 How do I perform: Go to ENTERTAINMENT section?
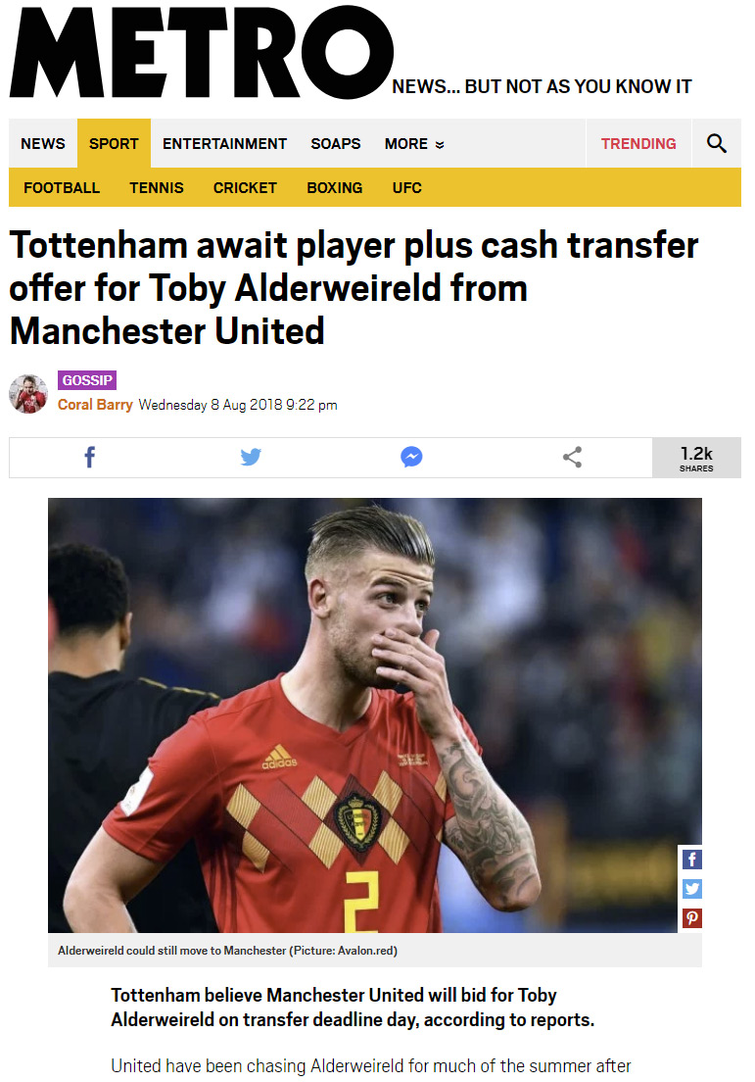click(225, 143)
